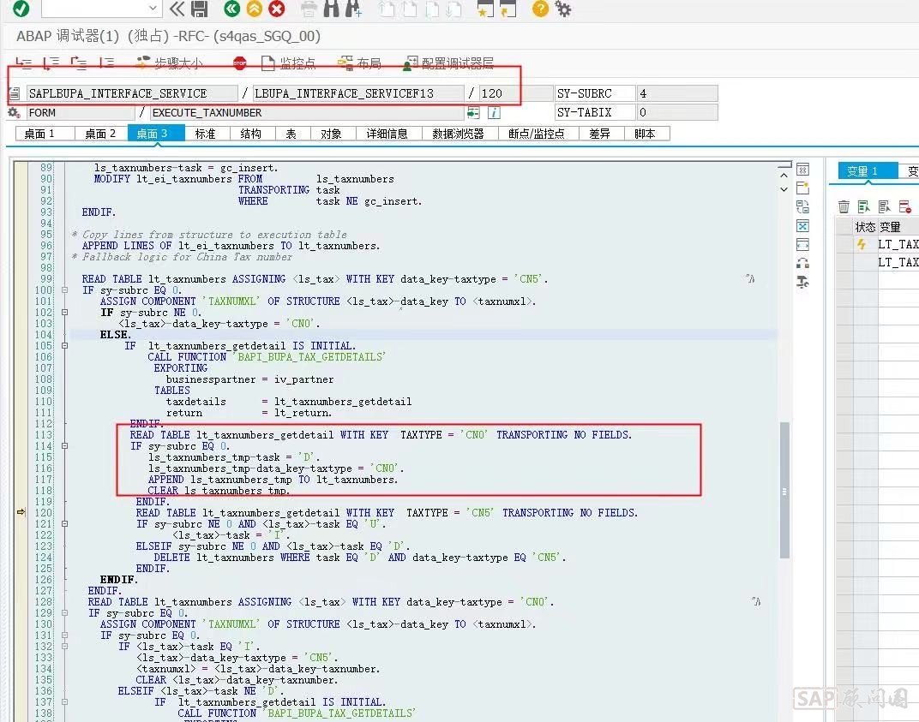Click the yellow Exit up-arrow icon
Viewport: 919px width, 722px height.
pyautogui.click(x=255, y=9)
